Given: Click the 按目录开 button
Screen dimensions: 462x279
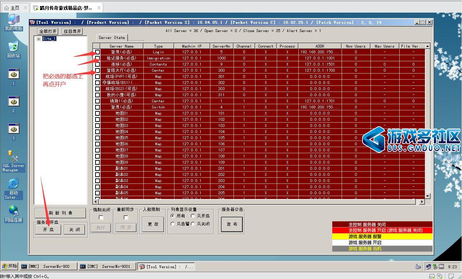Looking at the screenshot, I should pos(72,31).
